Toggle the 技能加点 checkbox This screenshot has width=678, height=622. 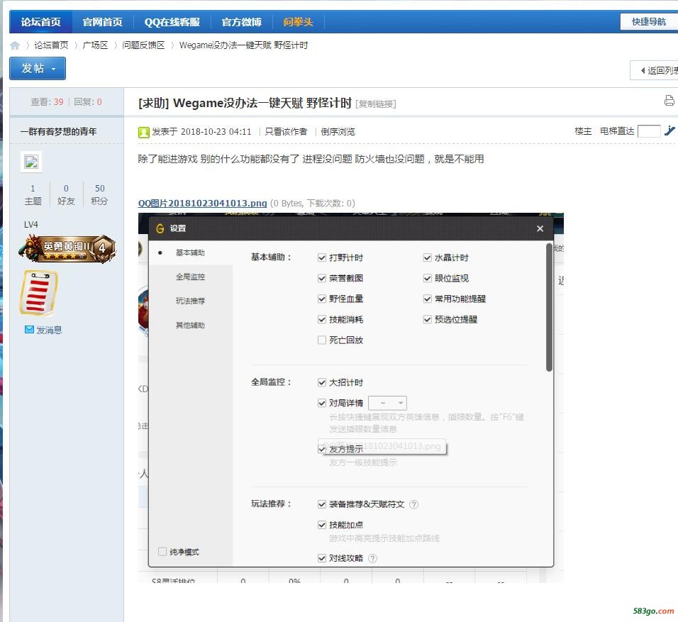tap(322, 525)
